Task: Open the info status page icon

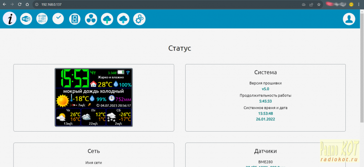Action: pyautogui.click(x=10, y=19)
